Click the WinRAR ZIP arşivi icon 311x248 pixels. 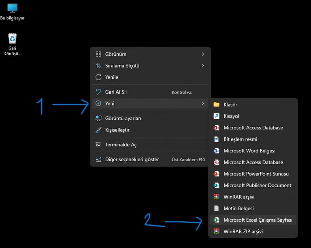(216, 231)
